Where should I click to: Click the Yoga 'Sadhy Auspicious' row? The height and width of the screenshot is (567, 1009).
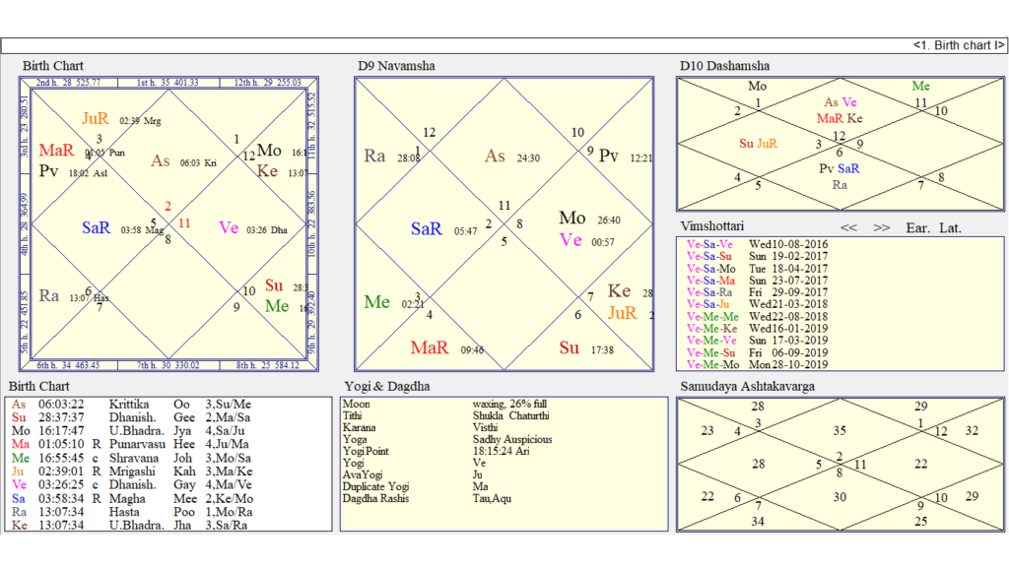pos(447,440)
